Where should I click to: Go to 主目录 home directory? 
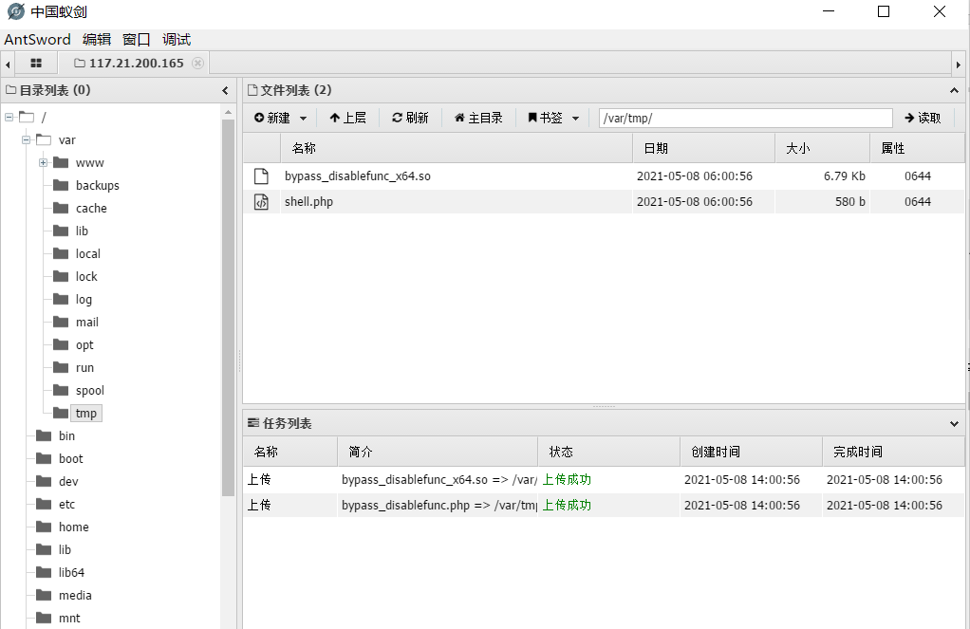click(x=478, y=118)
